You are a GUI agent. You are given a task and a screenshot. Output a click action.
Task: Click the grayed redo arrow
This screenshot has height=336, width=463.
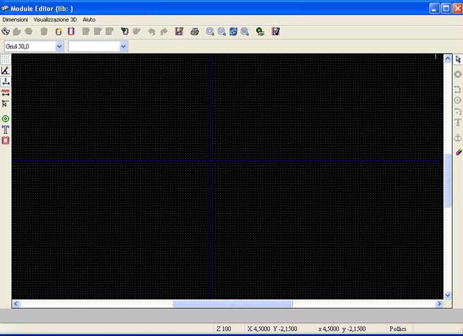click(164, 31)
